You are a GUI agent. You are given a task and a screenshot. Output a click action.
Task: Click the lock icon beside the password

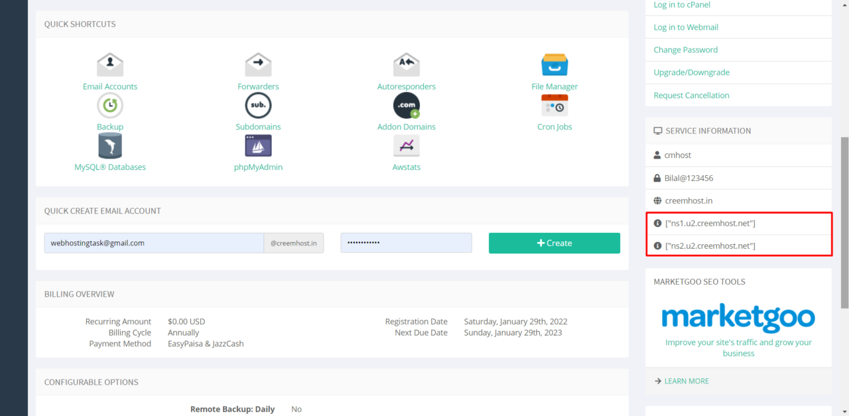657,178
